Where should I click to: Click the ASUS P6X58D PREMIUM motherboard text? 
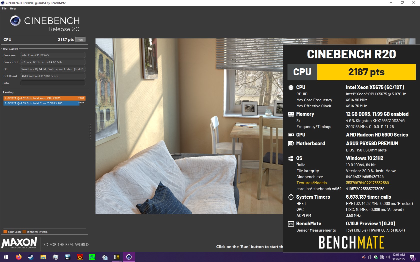tap(372, 144)
